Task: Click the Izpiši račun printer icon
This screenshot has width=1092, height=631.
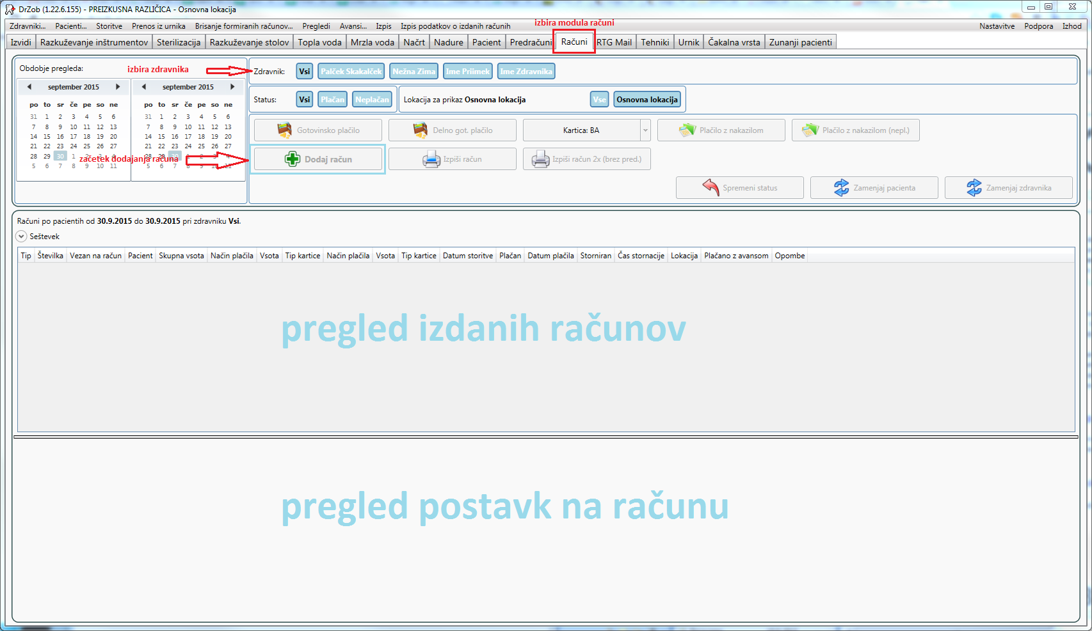Action: click(x=431, y=159)
